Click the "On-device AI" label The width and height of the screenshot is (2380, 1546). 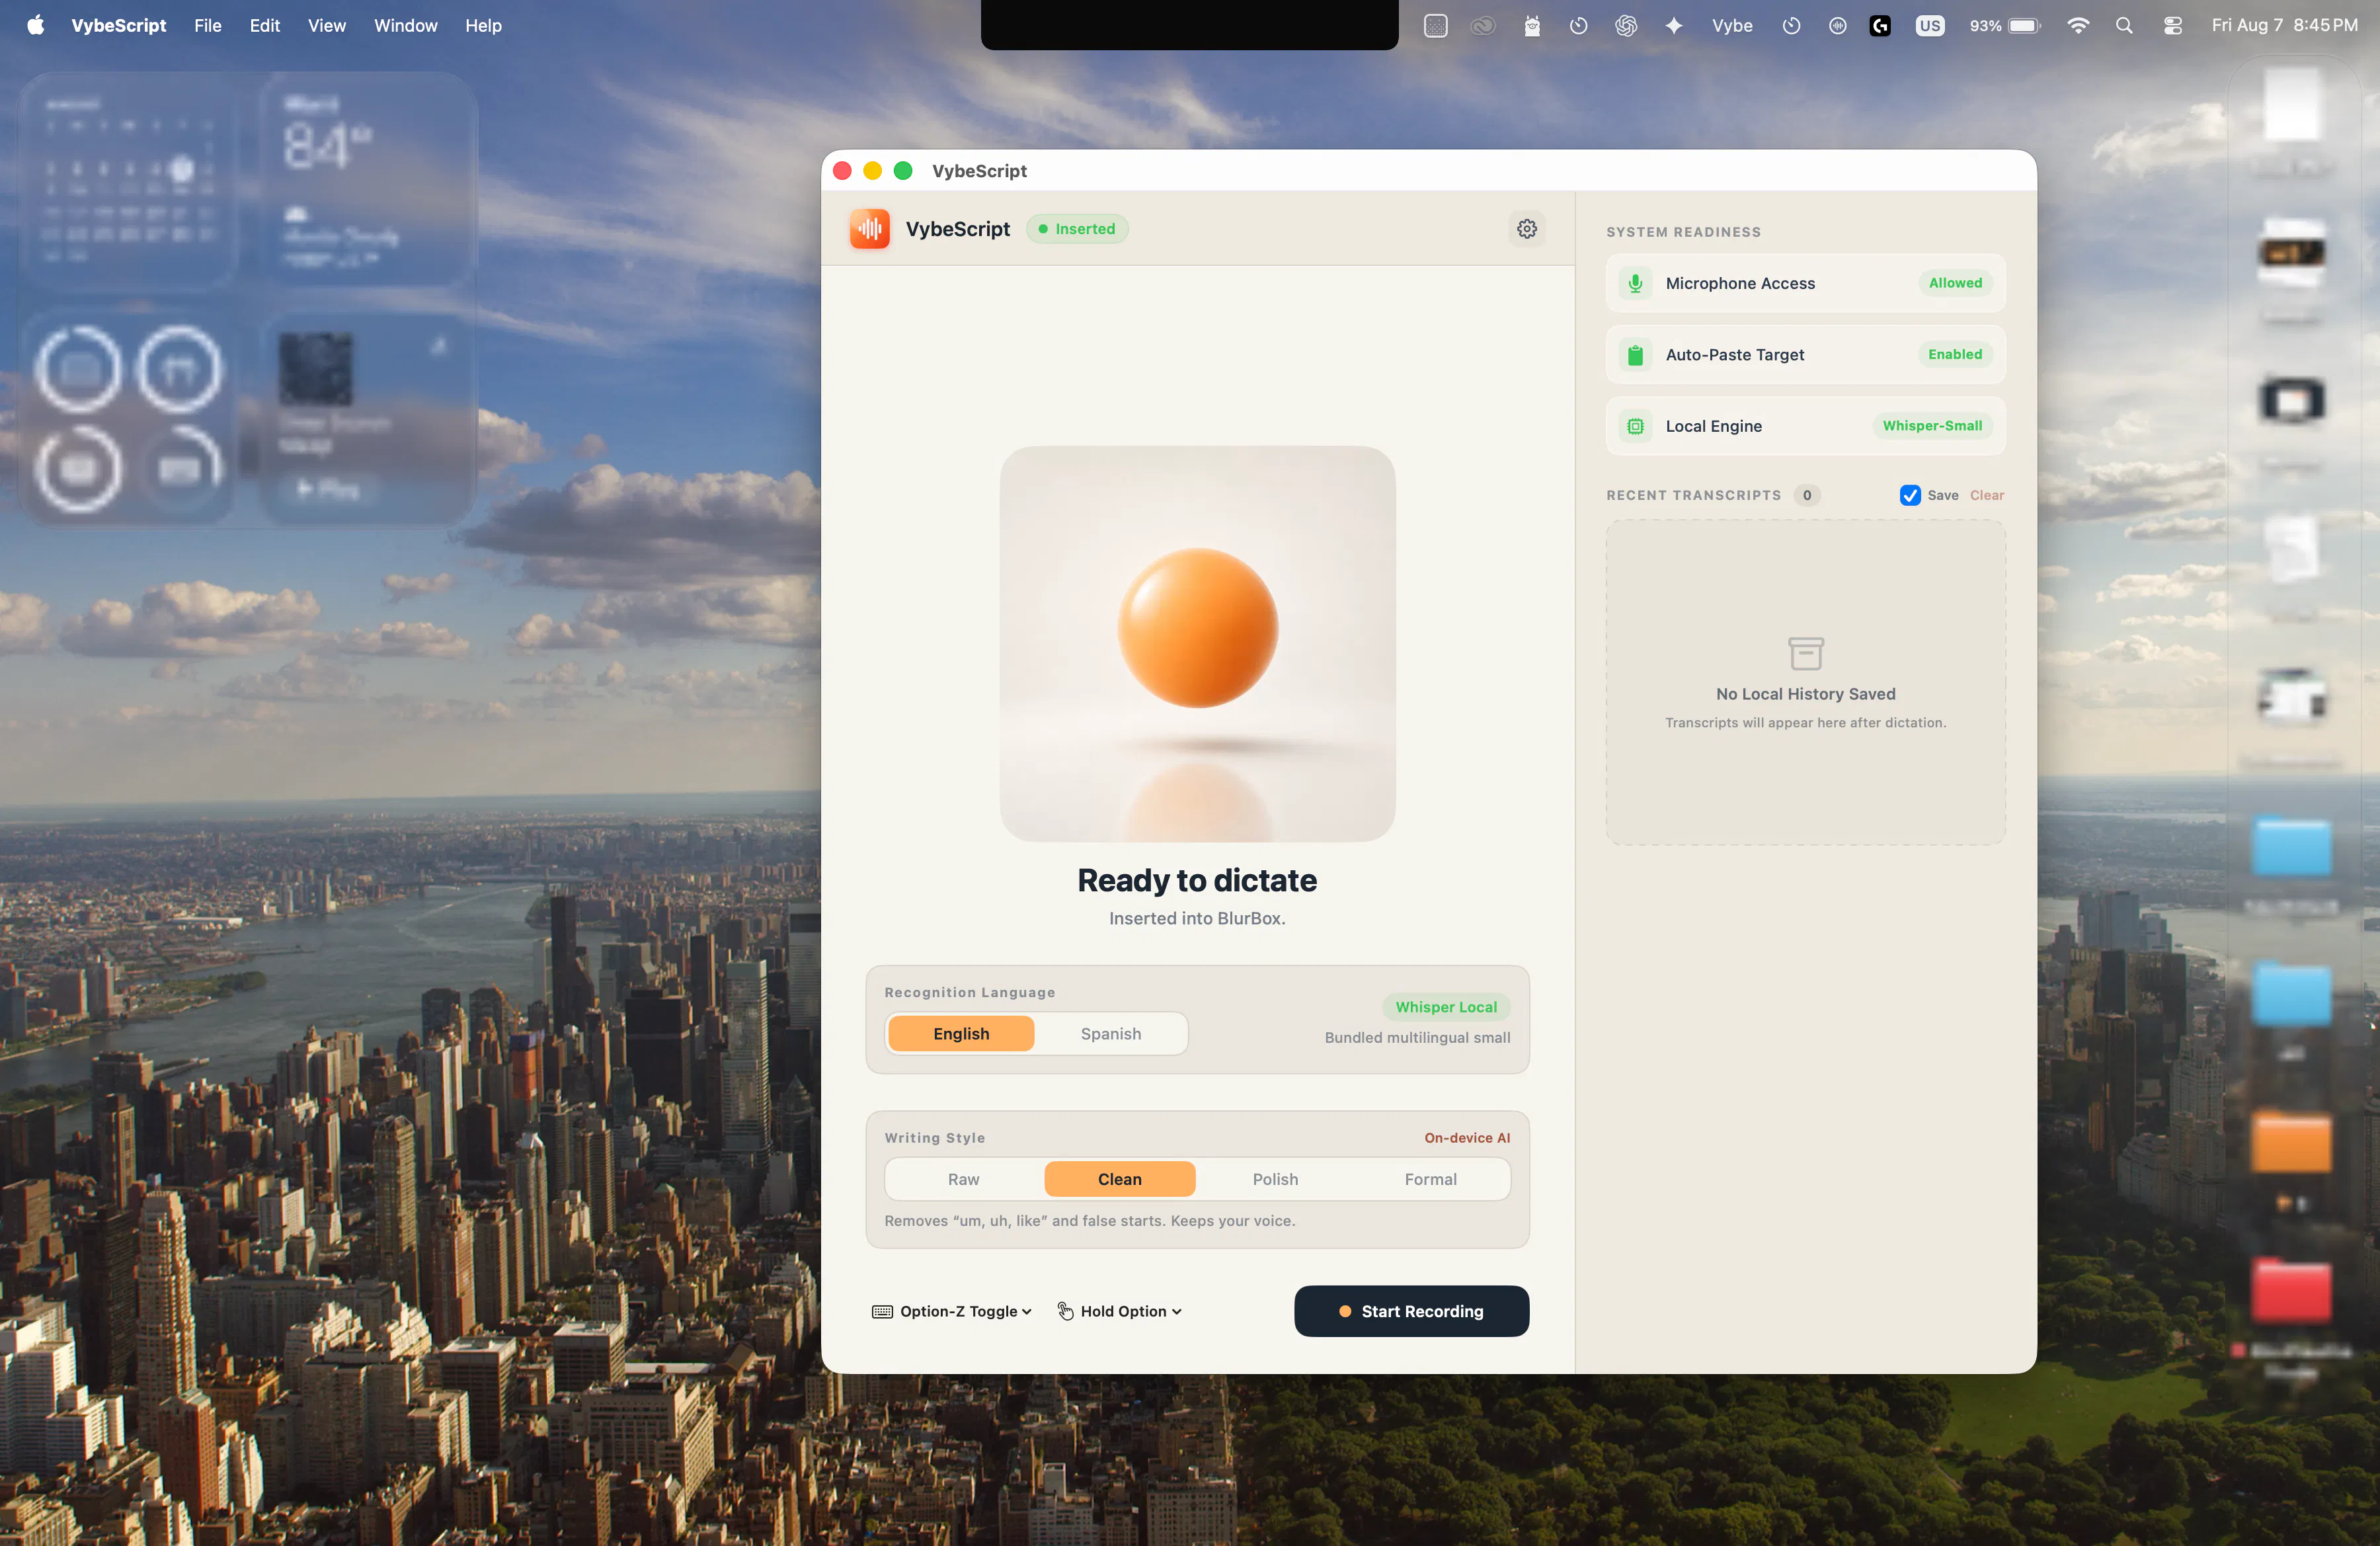pos(1467,1138)
